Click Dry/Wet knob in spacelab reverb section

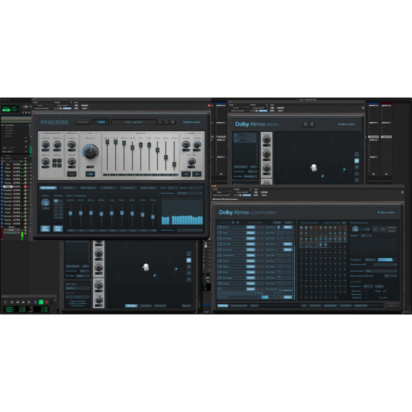(x=192, y=161)
